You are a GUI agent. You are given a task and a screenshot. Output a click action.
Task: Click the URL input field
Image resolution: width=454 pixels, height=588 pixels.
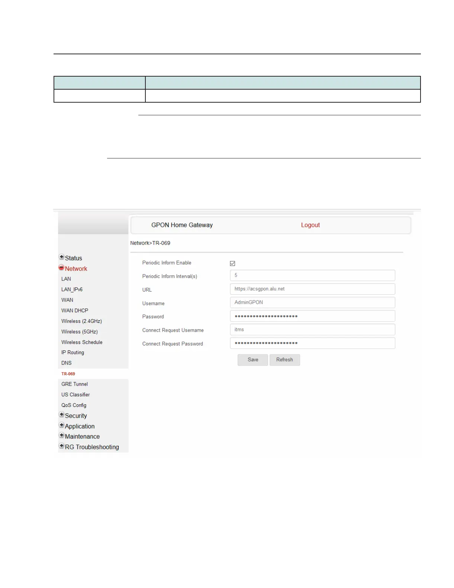coord(312,289)
